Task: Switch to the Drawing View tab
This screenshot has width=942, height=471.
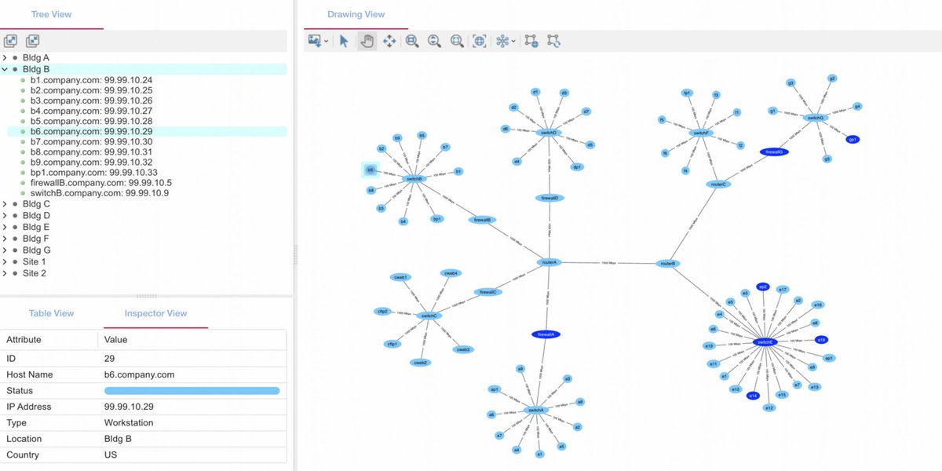Action: [356, 14]
